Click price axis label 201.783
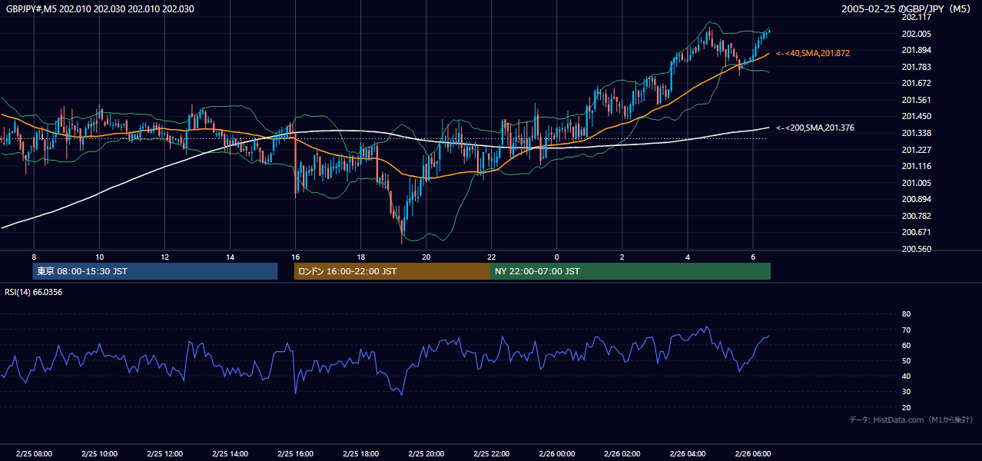 pos(917,67)
